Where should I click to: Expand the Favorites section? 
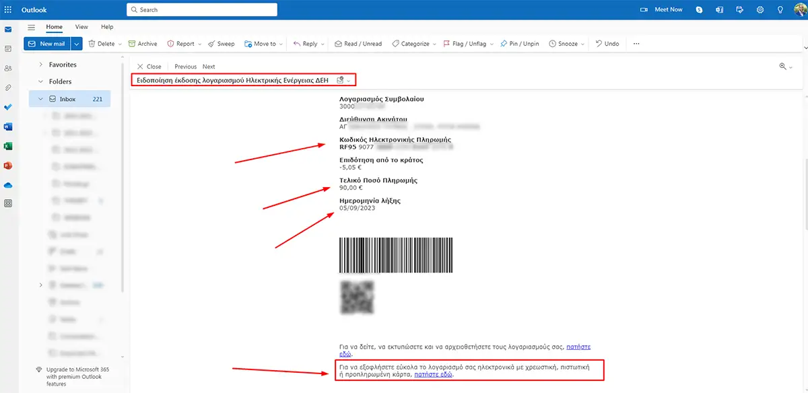coord(41,65)
